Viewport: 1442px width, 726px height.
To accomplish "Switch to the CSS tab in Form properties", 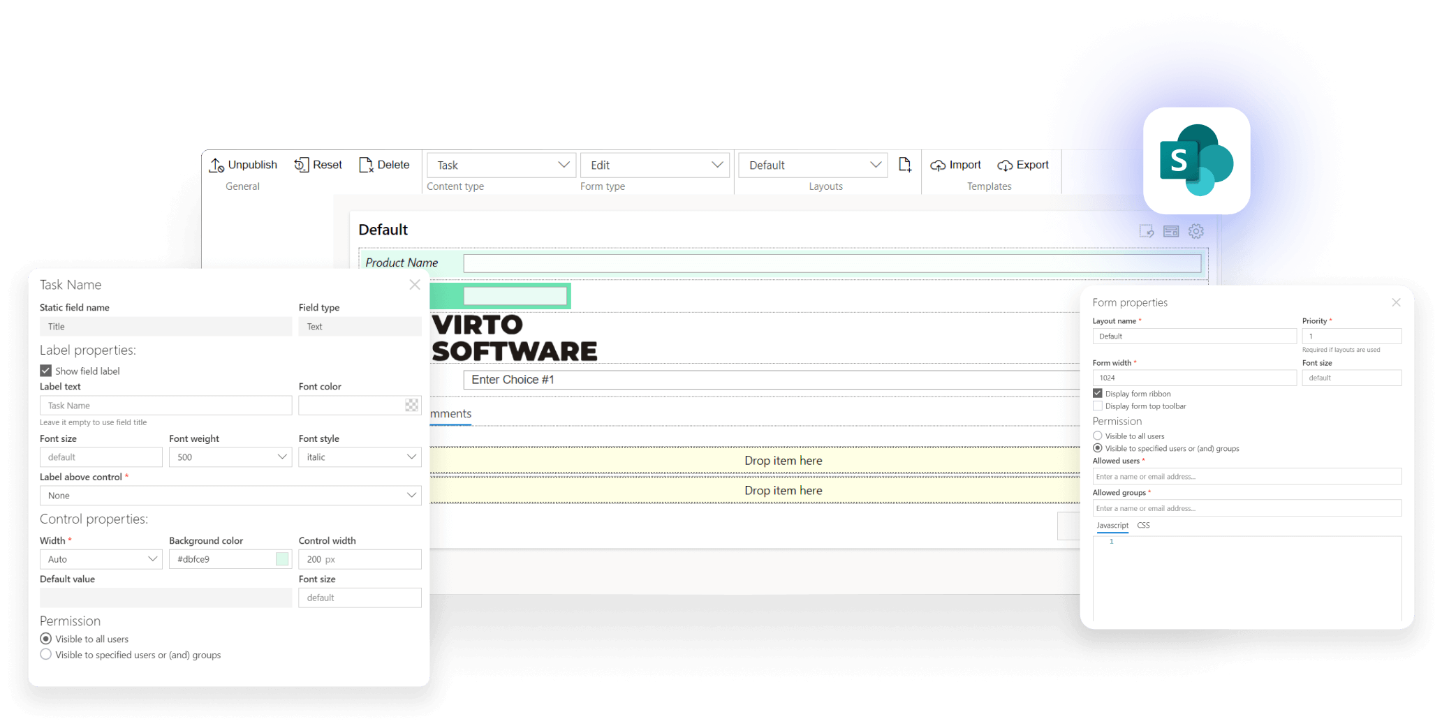I will [x=1143, y=525].
